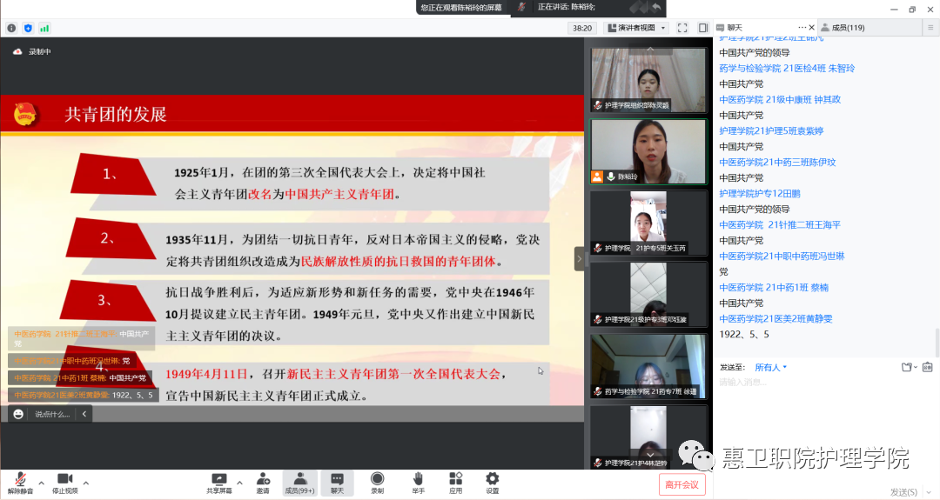The image size is (940, 500).
Task: Toggle the stop video camera button (停止视频)
Action: click(64, 481)
